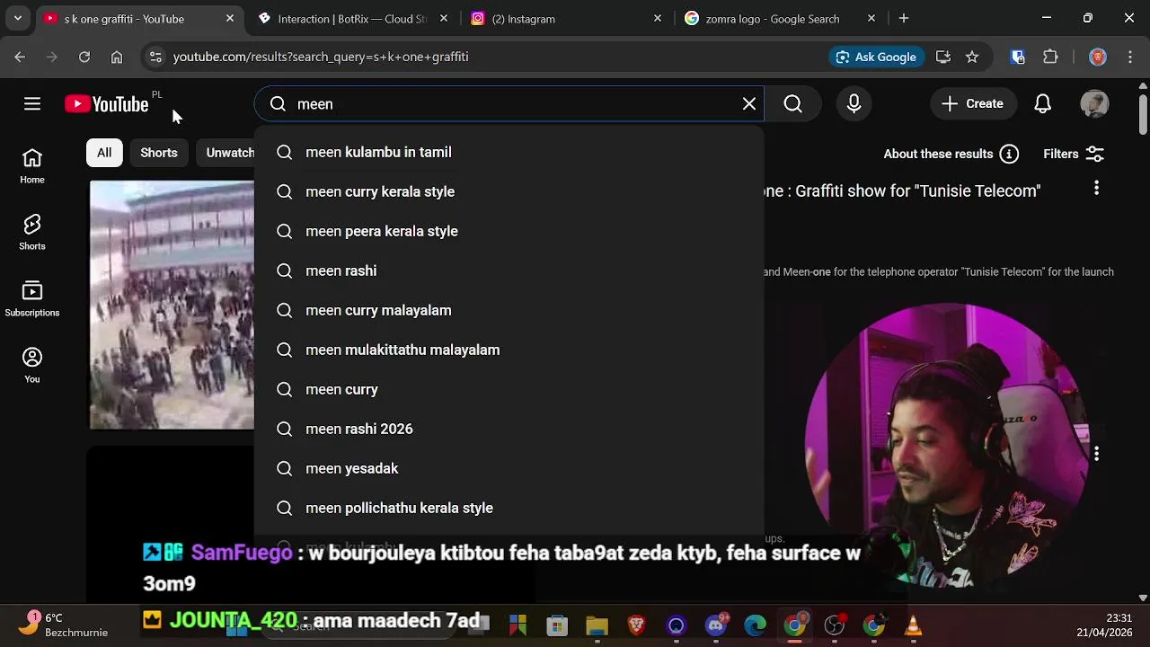Choose suggestion meen yesadak

tap(509, 468)
